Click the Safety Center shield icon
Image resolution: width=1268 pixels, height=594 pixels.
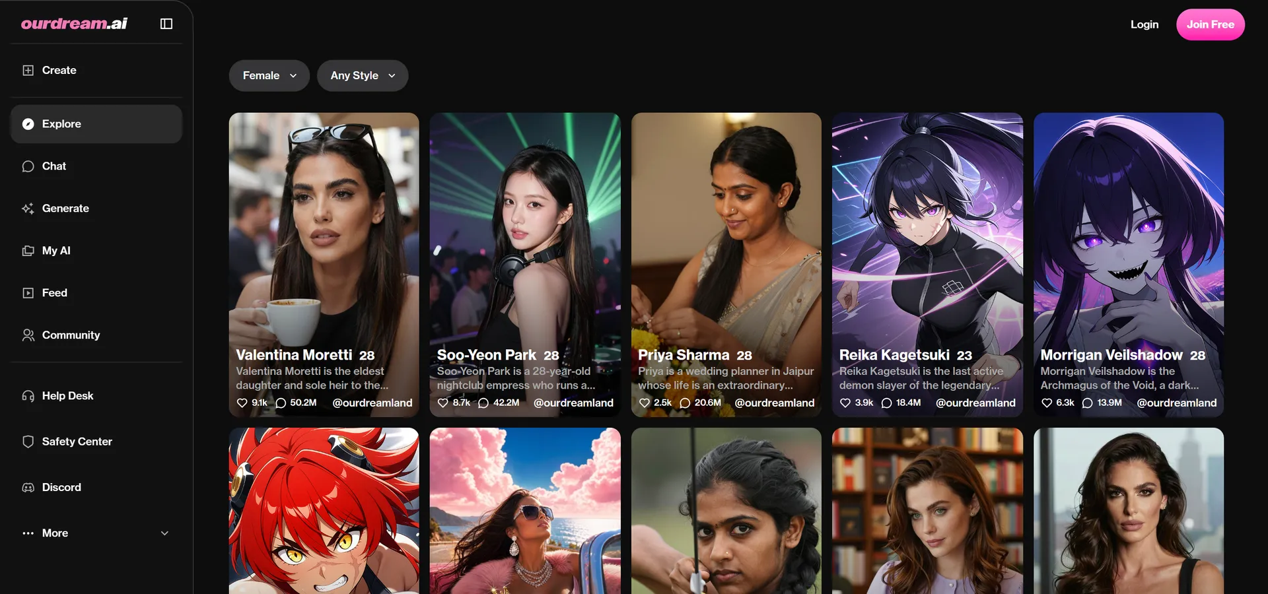[28, 442]
